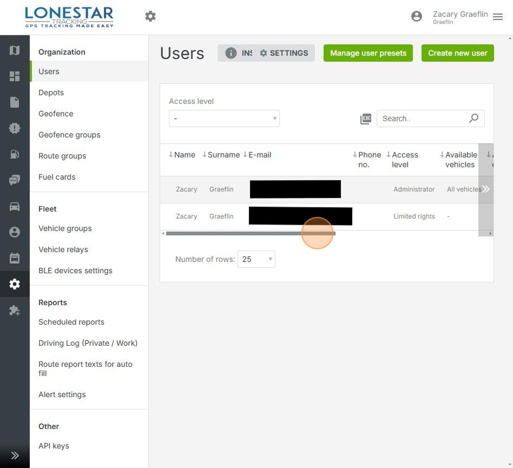Sort table by Phone no. column

[x=367, y=160]
